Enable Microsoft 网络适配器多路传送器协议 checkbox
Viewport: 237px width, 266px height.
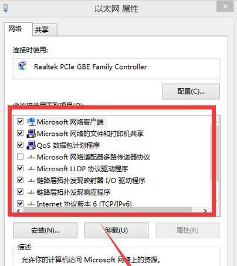(21, 157)
